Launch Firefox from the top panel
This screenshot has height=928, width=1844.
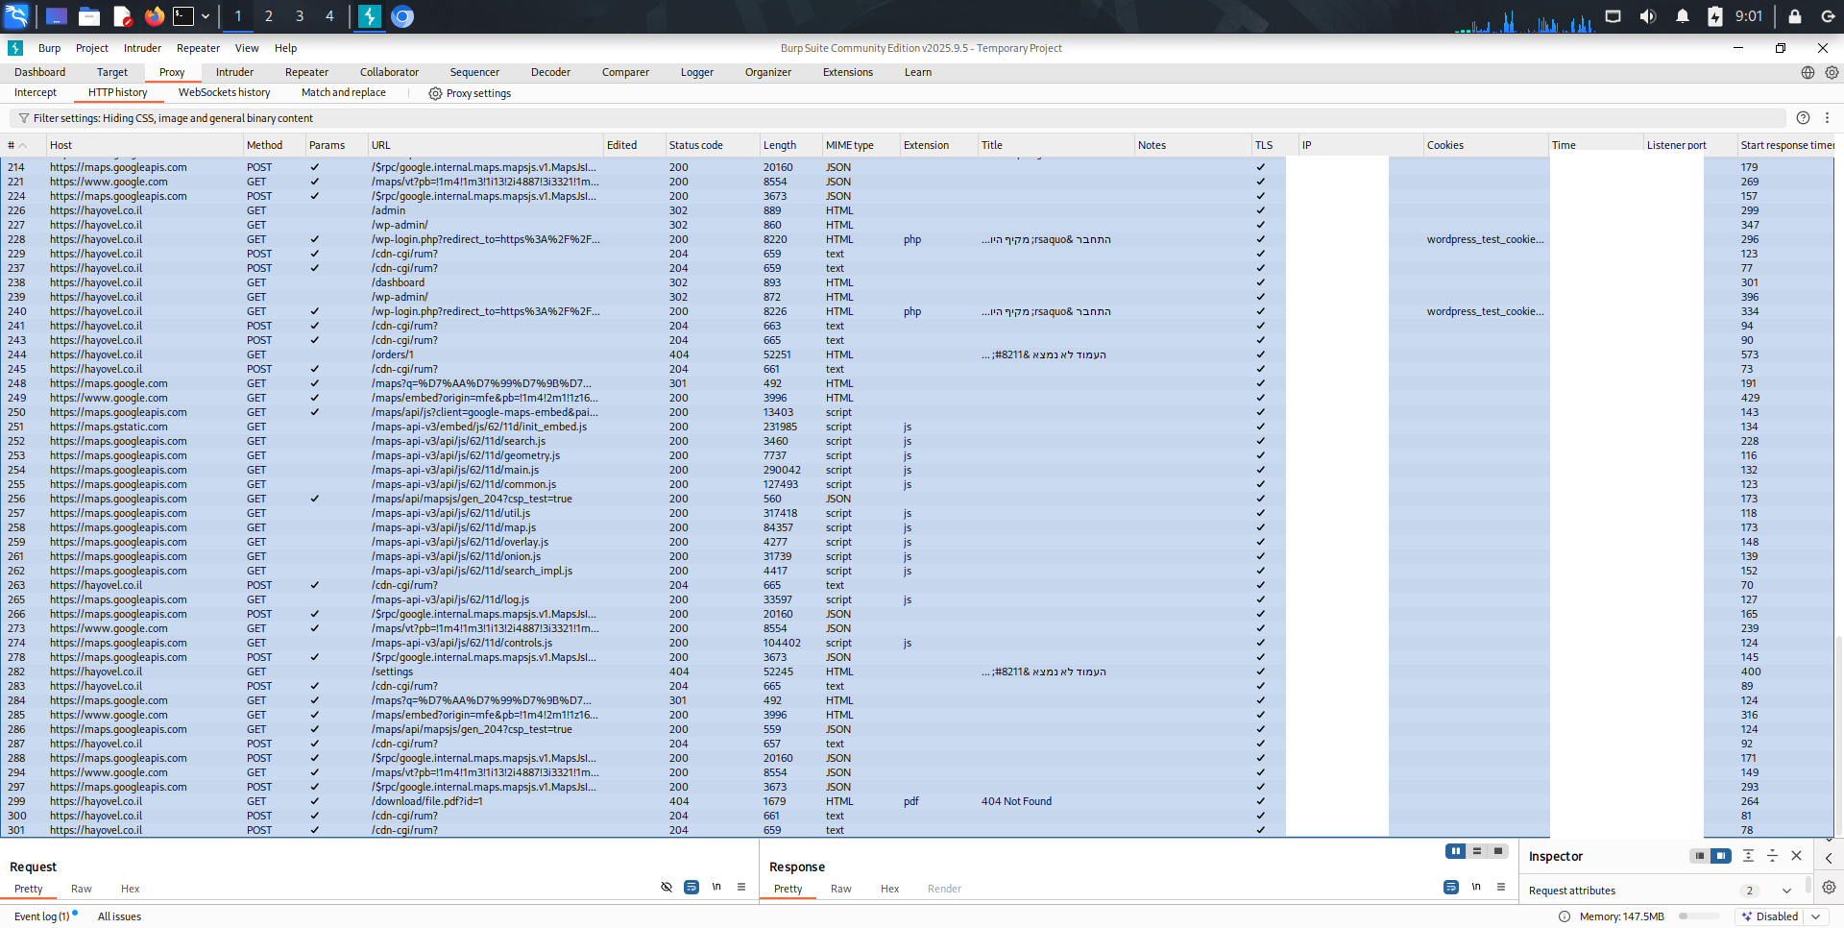click(154, 16)
